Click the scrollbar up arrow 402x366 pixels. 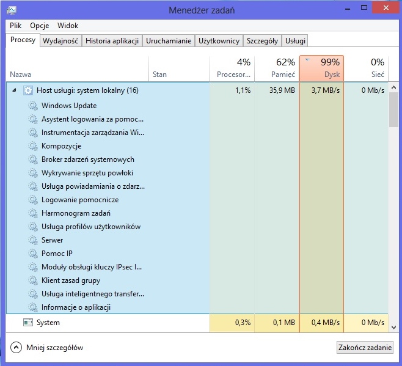click(x=394, y=88)
